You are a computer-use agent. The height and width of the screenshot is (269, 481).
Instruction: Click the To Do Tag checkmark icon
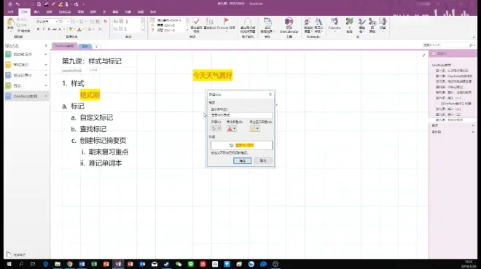point(196,21)
